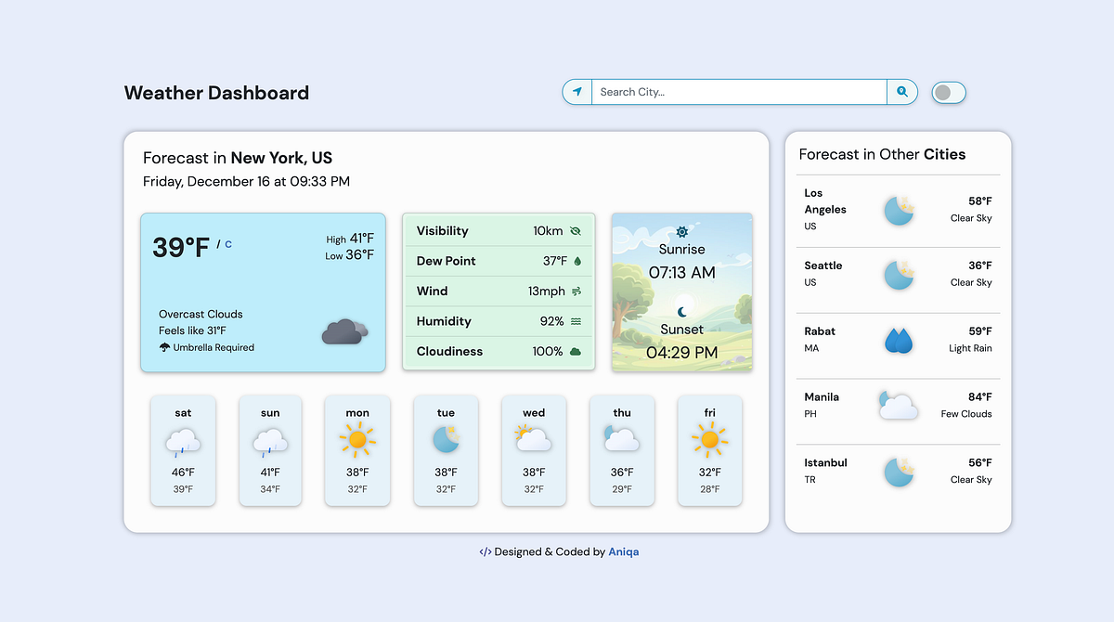Select the forecast card for sat
This screenshot has width=1114, height=622.
pyautogui.click(x=183, y=450)
